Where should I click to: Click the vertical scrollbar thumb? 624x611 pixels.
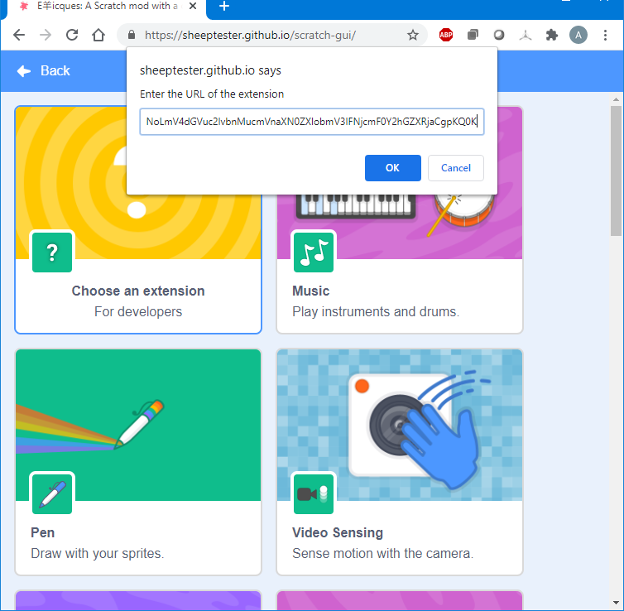616,171
